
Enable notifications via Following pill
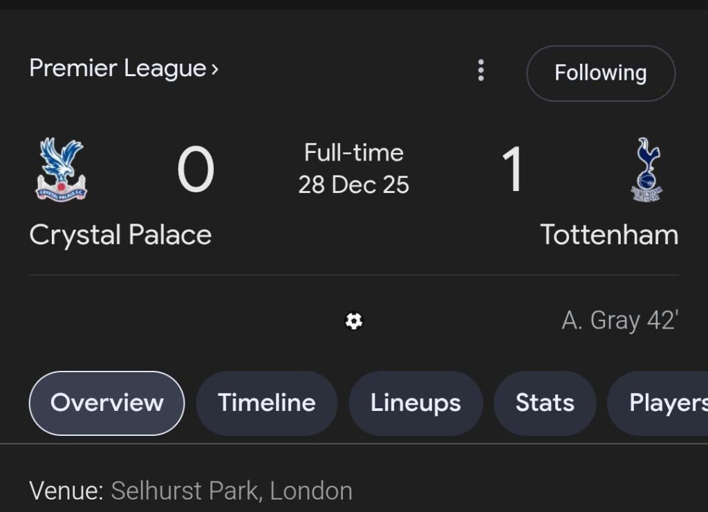coord(600,73)
